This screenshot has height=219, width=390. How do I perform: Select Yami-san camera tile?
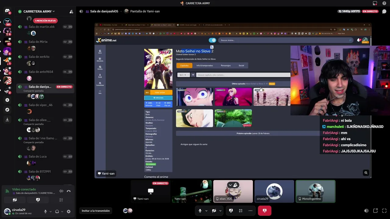point(192,191)
